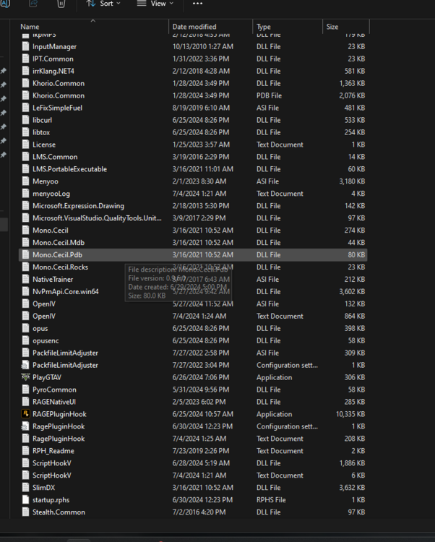Select the Mono.Cecil.Rocks file name
This screenshot has width=435, height=542.
point(60,267)
